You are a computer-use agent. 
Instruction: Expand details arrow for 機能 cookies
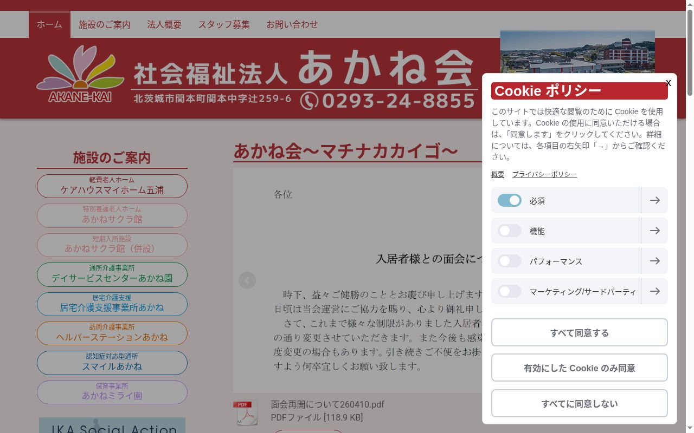point(654,231)
